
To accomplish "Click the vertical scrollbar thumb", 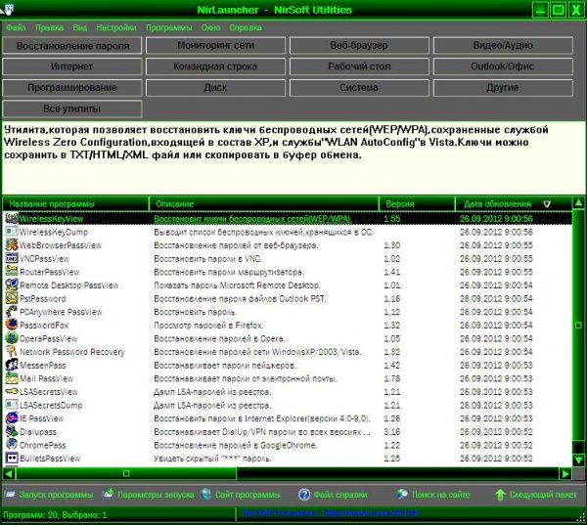I will (x=579, y=325).
